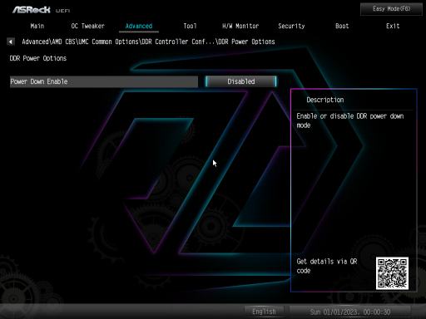426x319 pixels.
Task: Open the Security tab
Action: [x=291, y=26]
